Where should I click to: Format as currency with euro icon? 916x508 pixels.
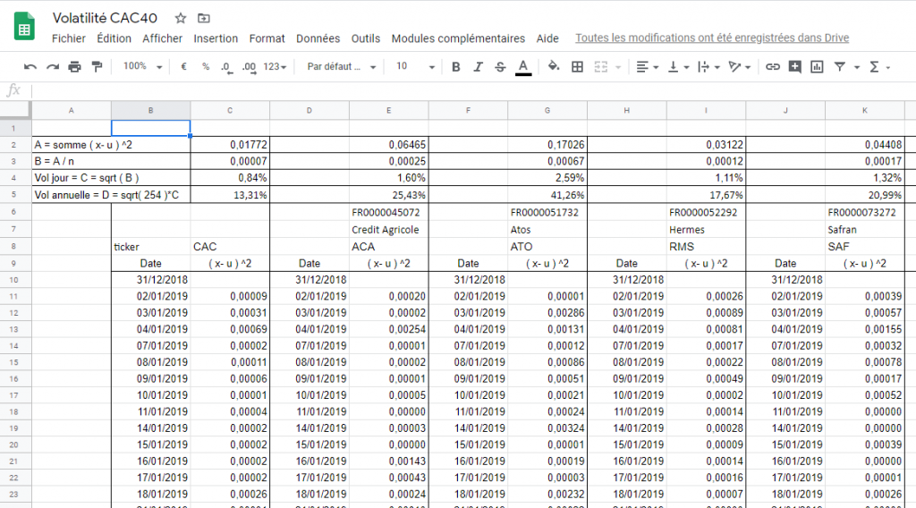(x=183, y=66)
